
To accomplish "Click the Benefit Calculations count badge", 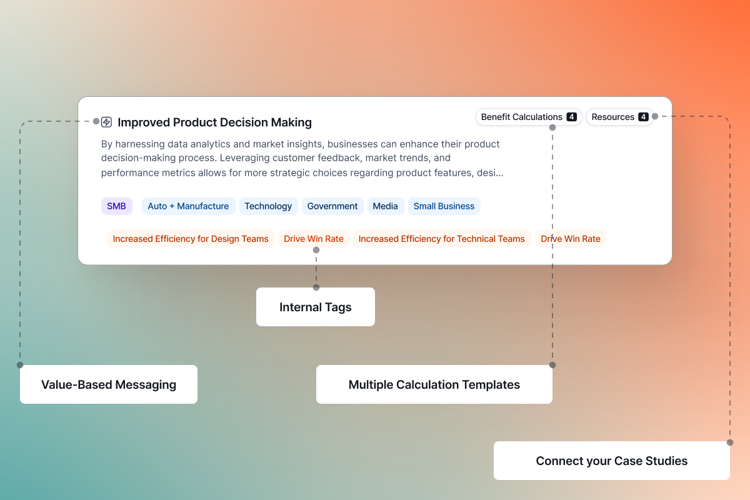I will click(x=571, y=117).
